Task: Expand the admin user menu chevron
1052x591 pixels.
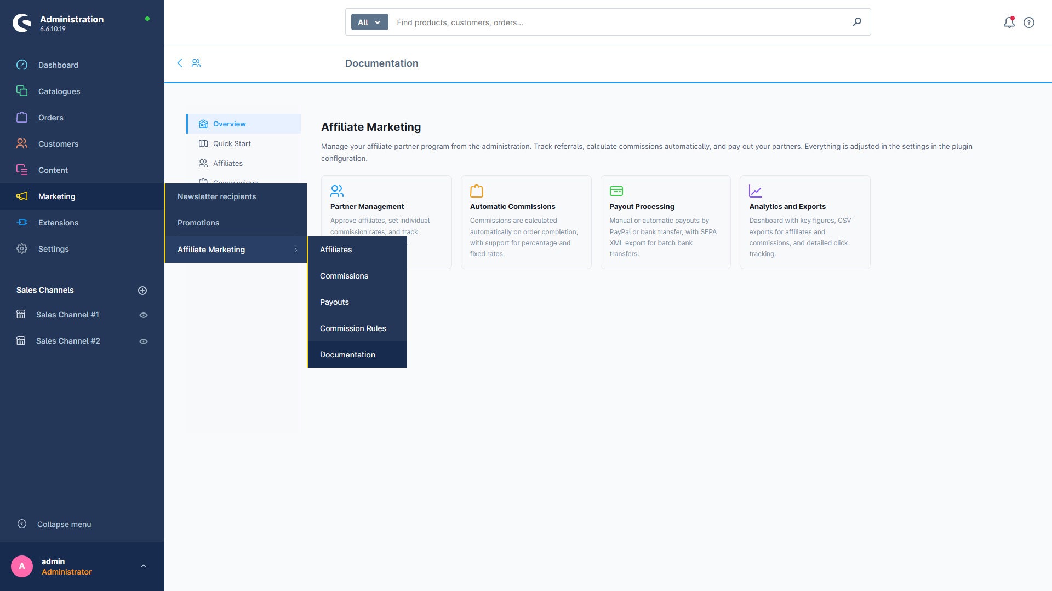Action: [x=144, y=566]
